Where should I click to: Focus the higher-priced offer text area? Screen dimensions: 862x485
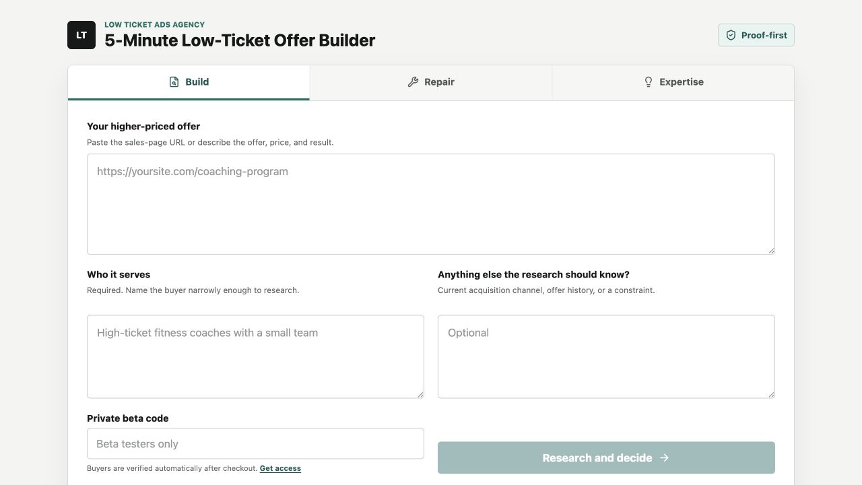[x=431, y=204]
